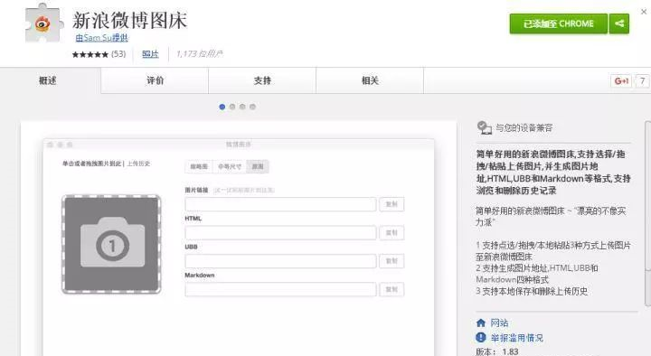Click the device compatibility icon
Image resolution: width=651 pixels, height=356 pixels.
pyautogui.click(x=484, y=127)
